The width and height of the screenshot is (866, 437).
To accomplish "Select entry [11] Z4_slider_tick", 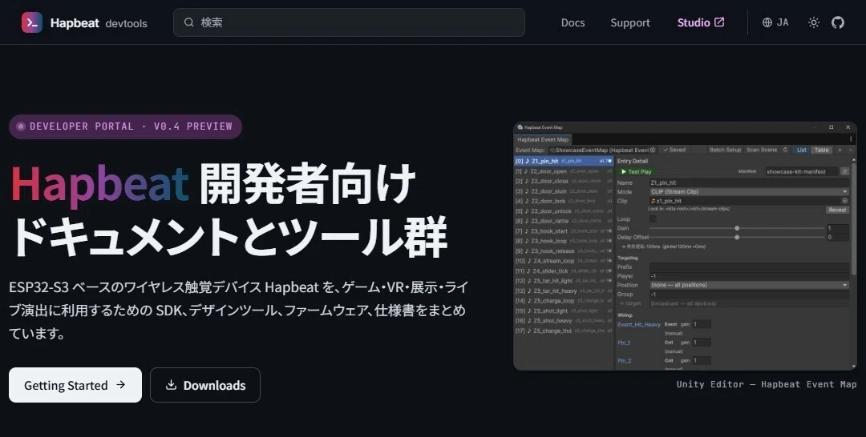I will tap(564, 271).
